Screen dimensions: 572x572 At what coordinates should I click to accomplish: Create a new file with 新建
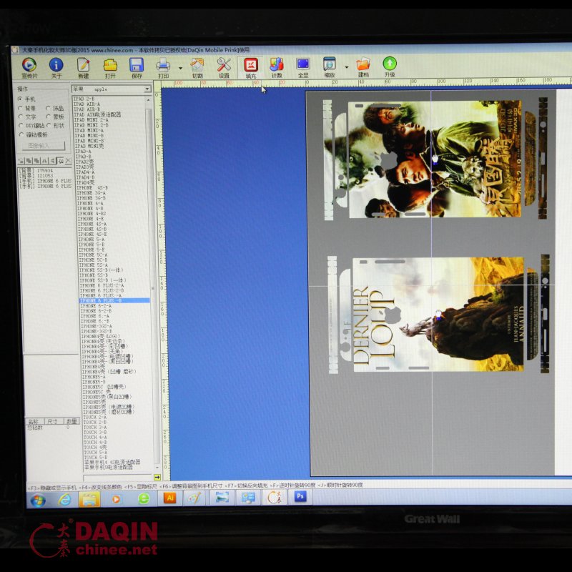pos(83,68)
